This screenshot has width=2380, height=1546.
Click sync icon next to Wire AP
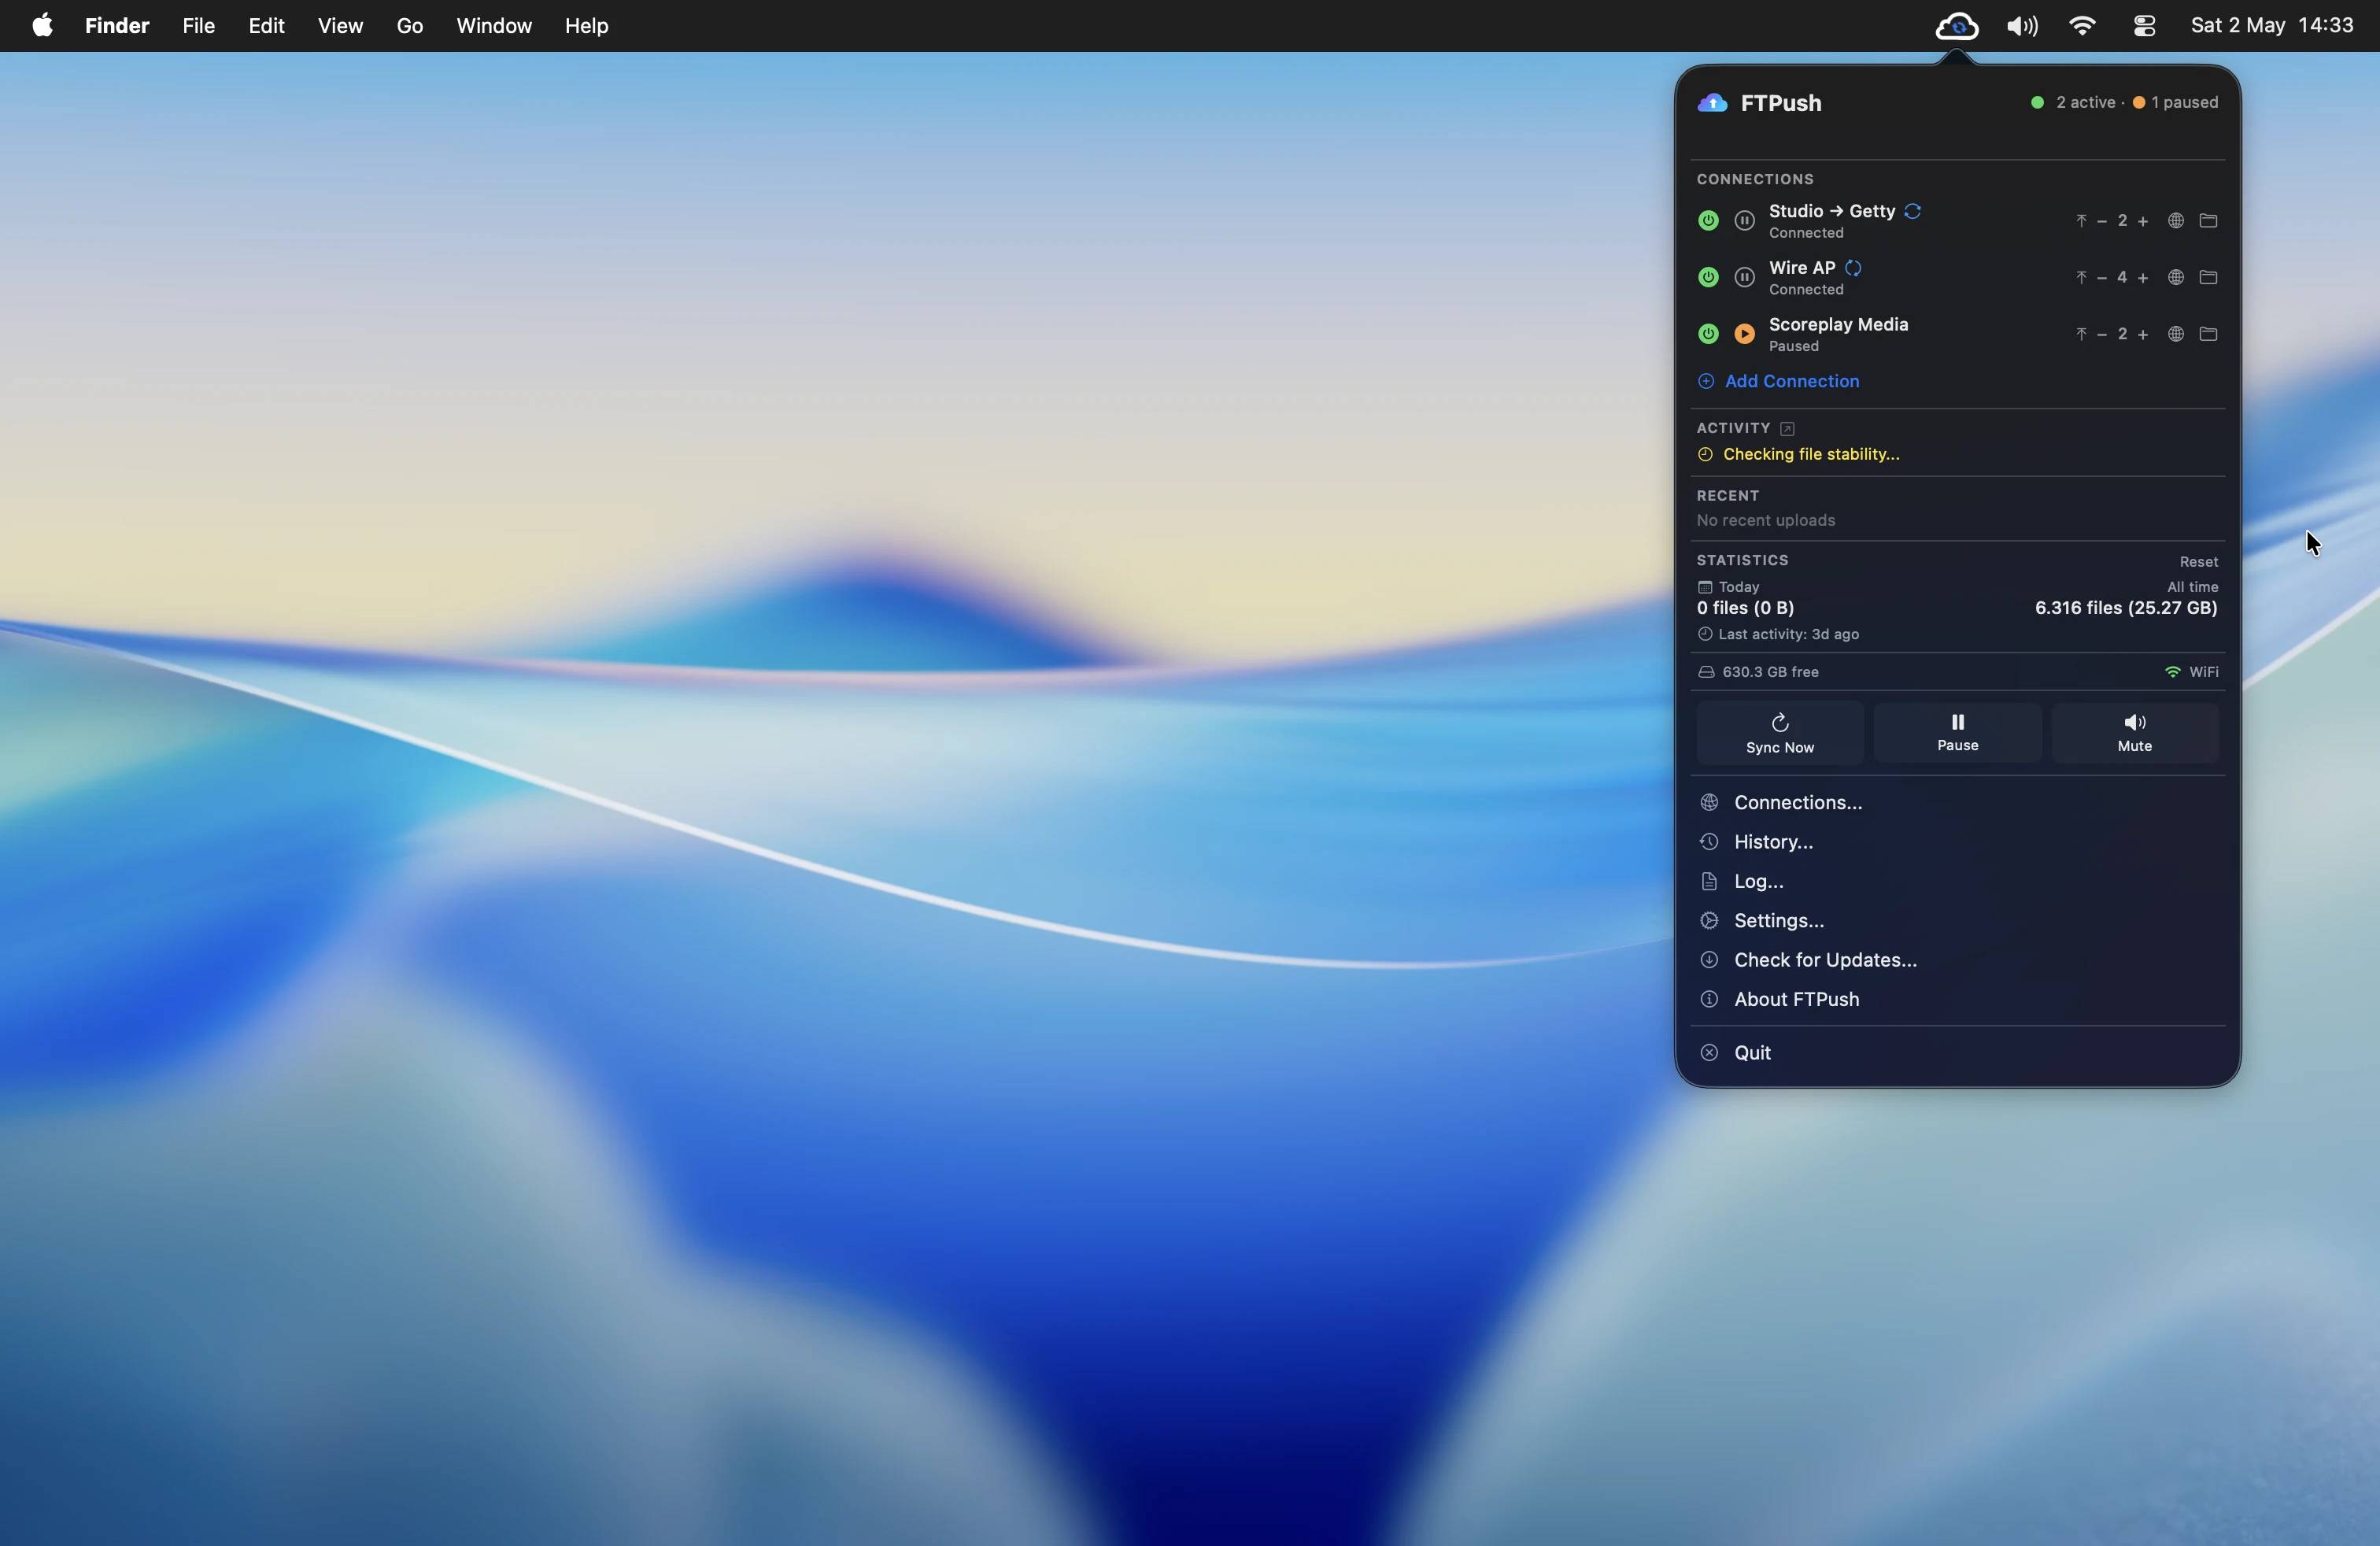(x=1853, y=268)
